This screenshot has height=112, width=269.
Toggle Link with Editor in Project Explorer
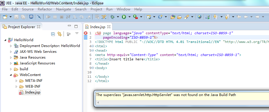tap(59, 34)
